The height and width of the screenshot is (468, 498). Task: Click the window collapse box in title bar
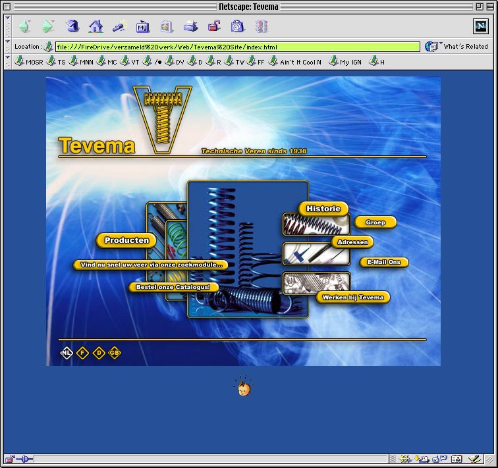(490, 7)
